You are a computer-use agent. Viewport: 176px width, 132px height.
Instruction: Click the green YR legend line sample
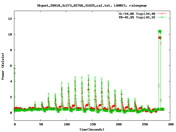[162, 17]
